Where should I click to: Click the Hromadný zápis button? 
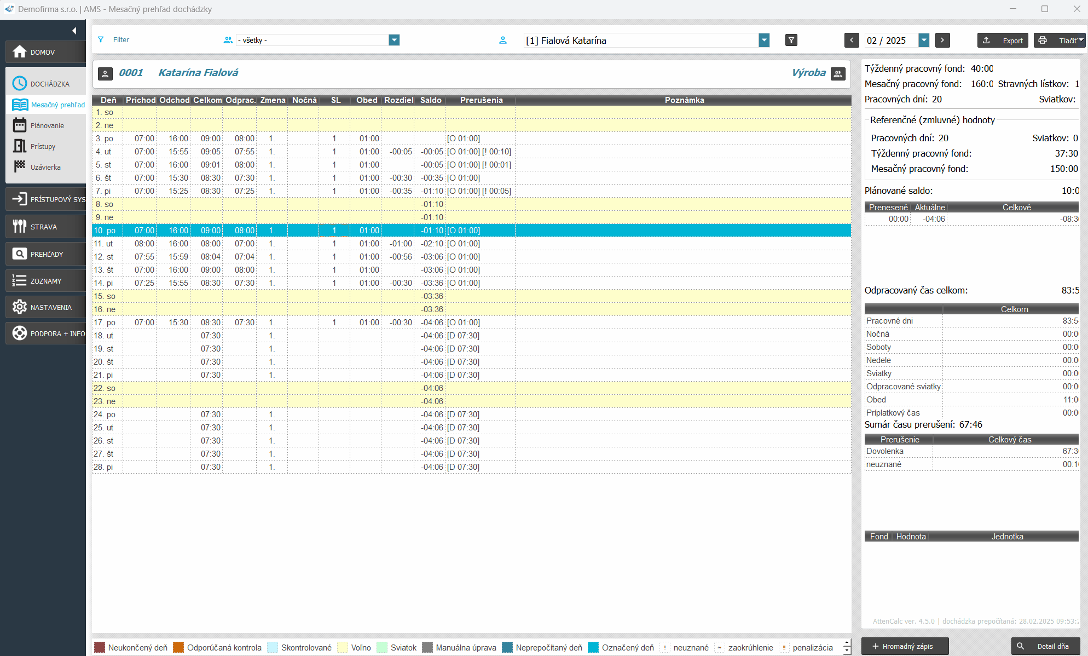coord(905,646)
